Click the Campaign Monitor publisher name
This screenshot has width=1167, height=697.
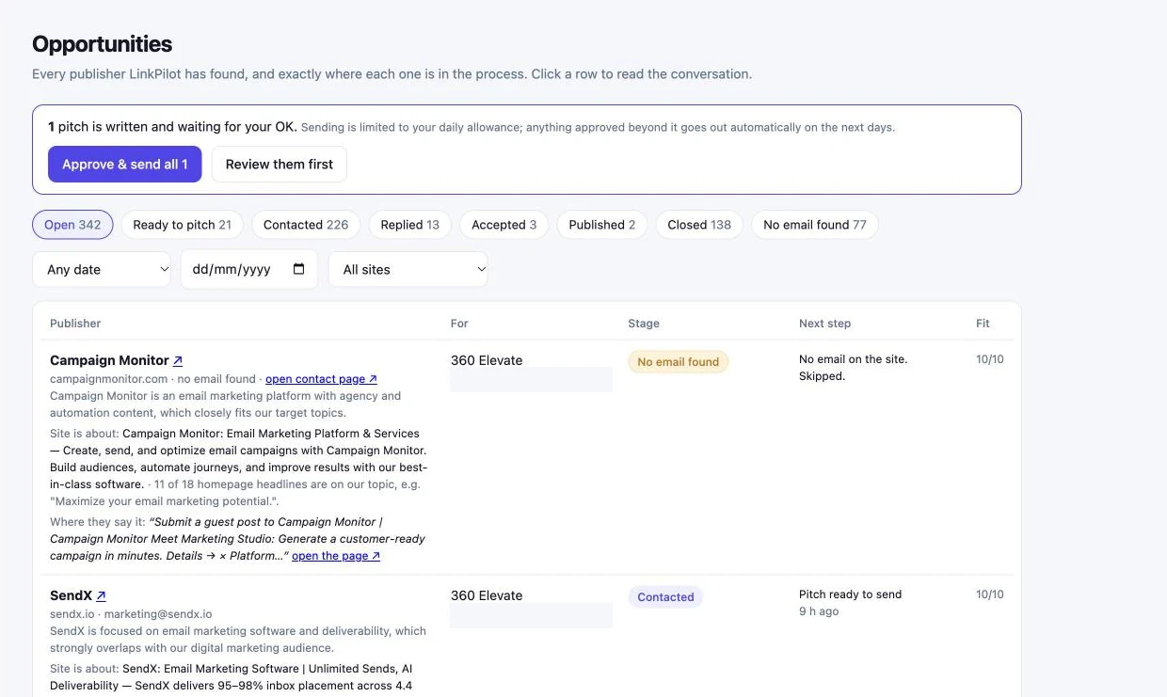pos(109,360)
